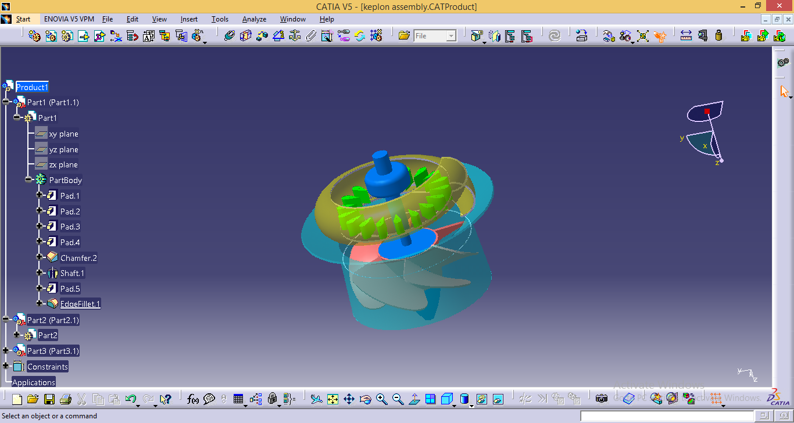
Task: Collapse the PartBody tree node
Action: 28,180
